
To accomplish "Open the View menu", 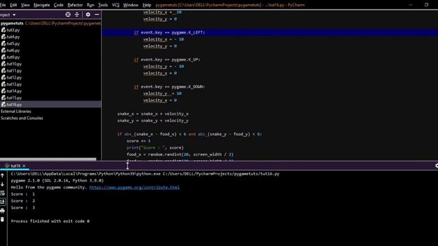I will pos(25,5).
